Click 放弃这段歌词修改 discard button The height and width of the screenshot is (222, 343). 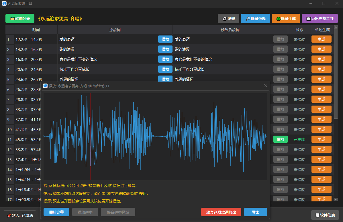coord(221,212)
